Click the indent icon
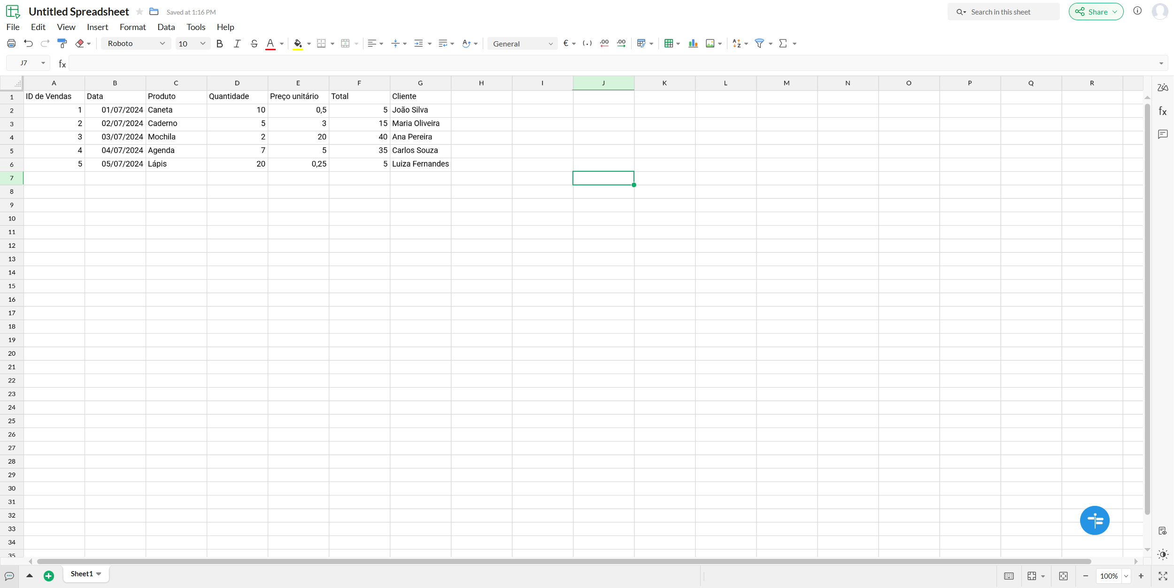The height and width of the screenshot is (588, 1174). (418, 44)
